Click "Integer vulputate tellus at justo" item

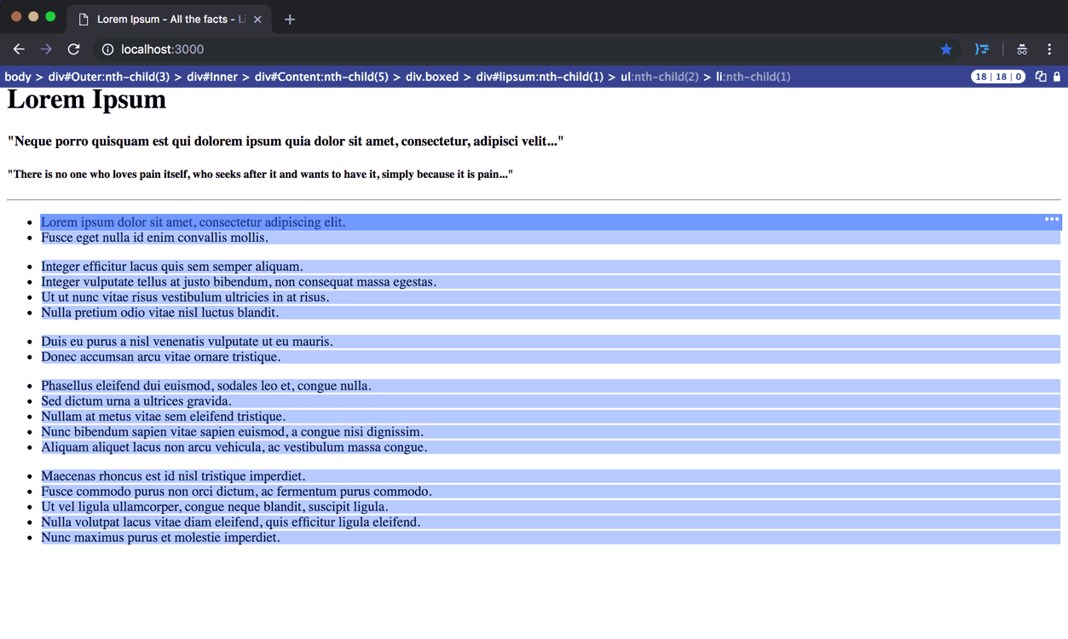(551, 282)
